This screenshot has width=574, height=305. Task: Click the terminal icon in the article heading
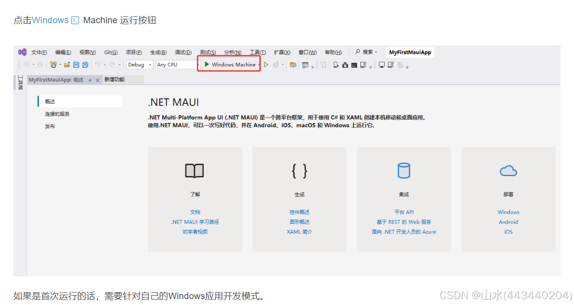click(75, 20)
